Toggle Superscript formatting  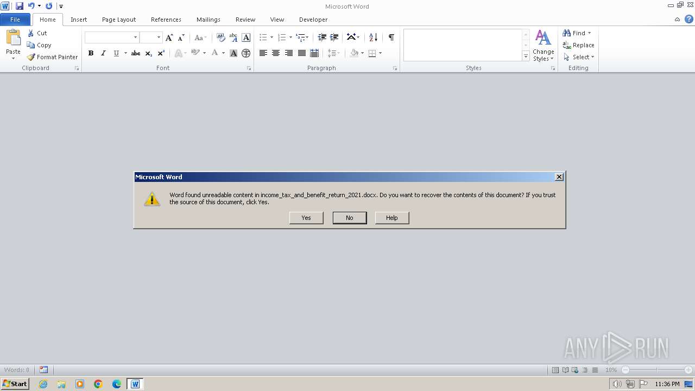(x=161, y=53)
